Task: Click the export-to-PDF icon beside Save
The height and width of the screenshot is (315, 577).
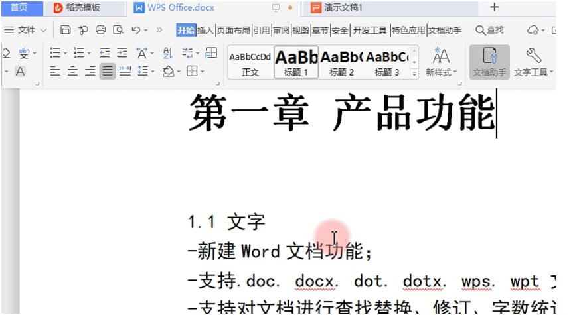Action: click(x=83, y=30)
